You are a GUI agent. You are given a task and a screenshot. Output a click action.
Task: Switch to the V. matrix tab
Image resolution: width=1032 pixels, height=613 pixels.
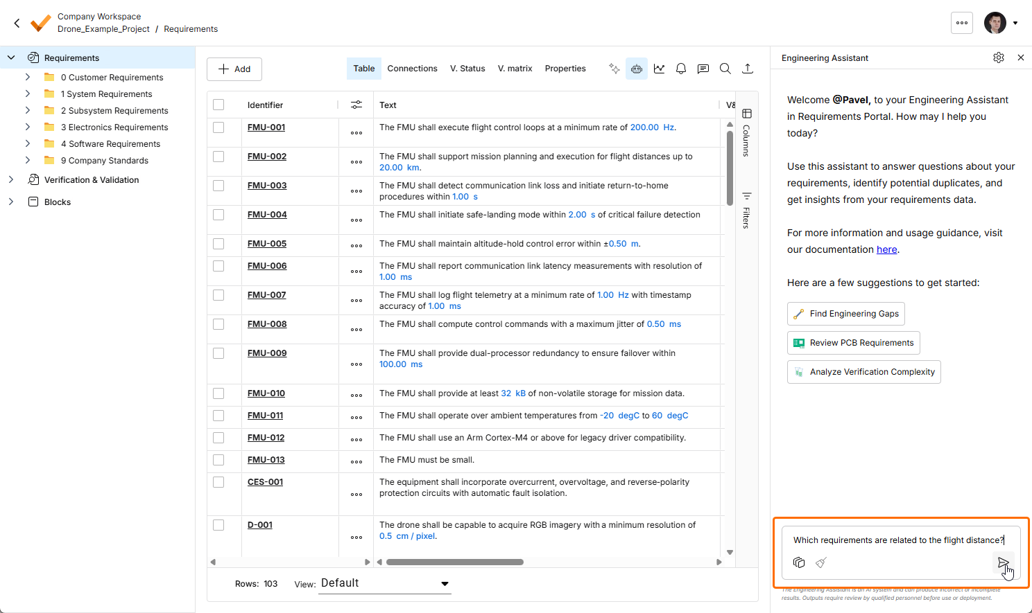pos(515,69)
